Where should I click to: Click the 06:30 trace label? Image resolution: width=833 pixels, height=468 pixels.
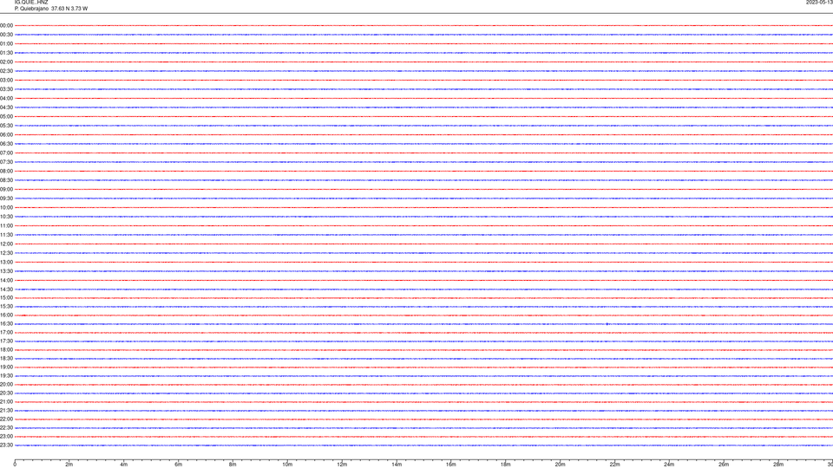click(6, 144)
